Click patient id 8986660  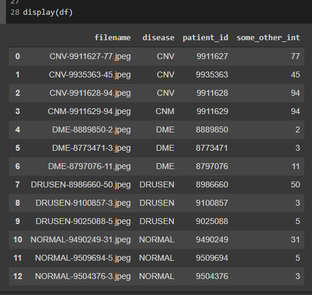[212, 184]
